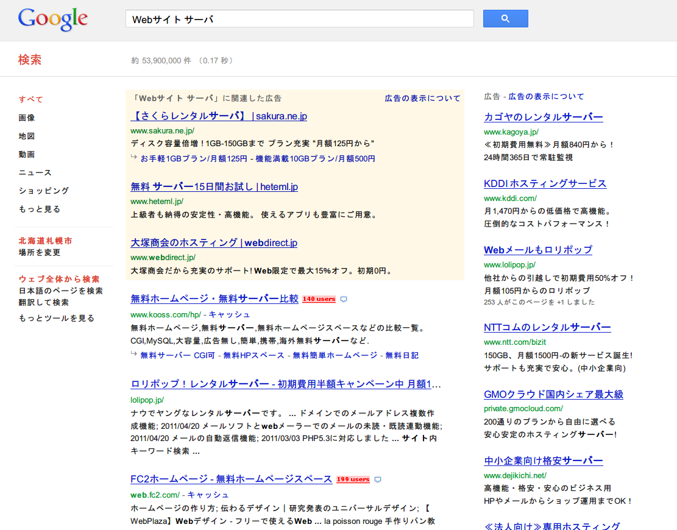
Task: Open KDDI ホスティングサービス ad
Action: point(545,183)
